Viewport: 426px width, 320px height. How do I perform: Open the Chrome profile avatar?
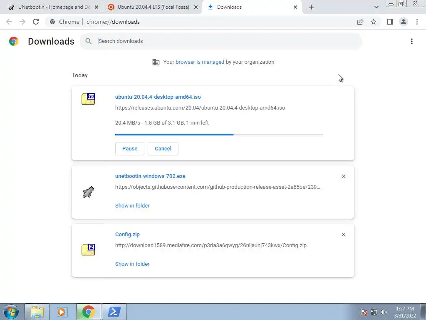coord(404,22)
